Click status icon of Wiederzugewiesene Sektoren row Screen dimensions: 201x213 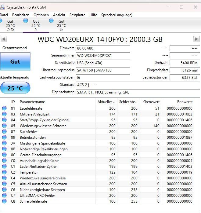coord(4,126)
